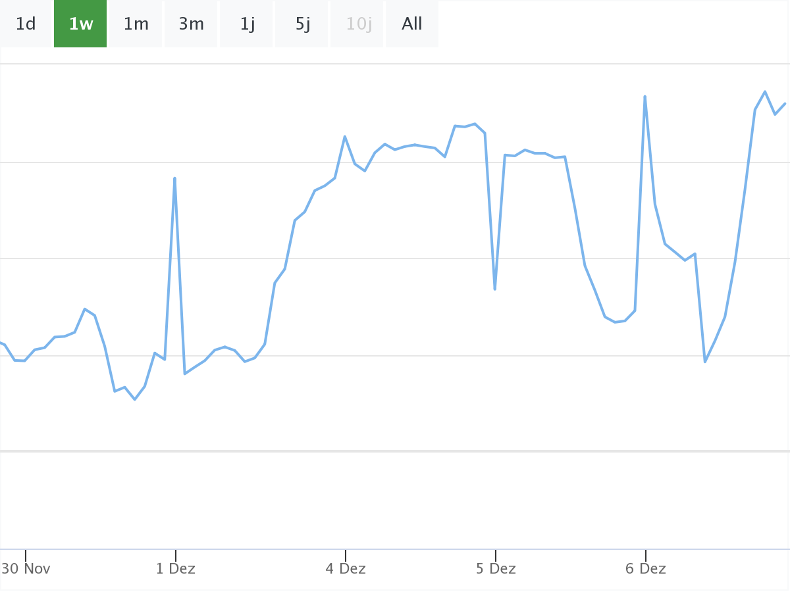This screenshot has height=592, width=790.
Task: Display All available chart history
Action: 412,24
